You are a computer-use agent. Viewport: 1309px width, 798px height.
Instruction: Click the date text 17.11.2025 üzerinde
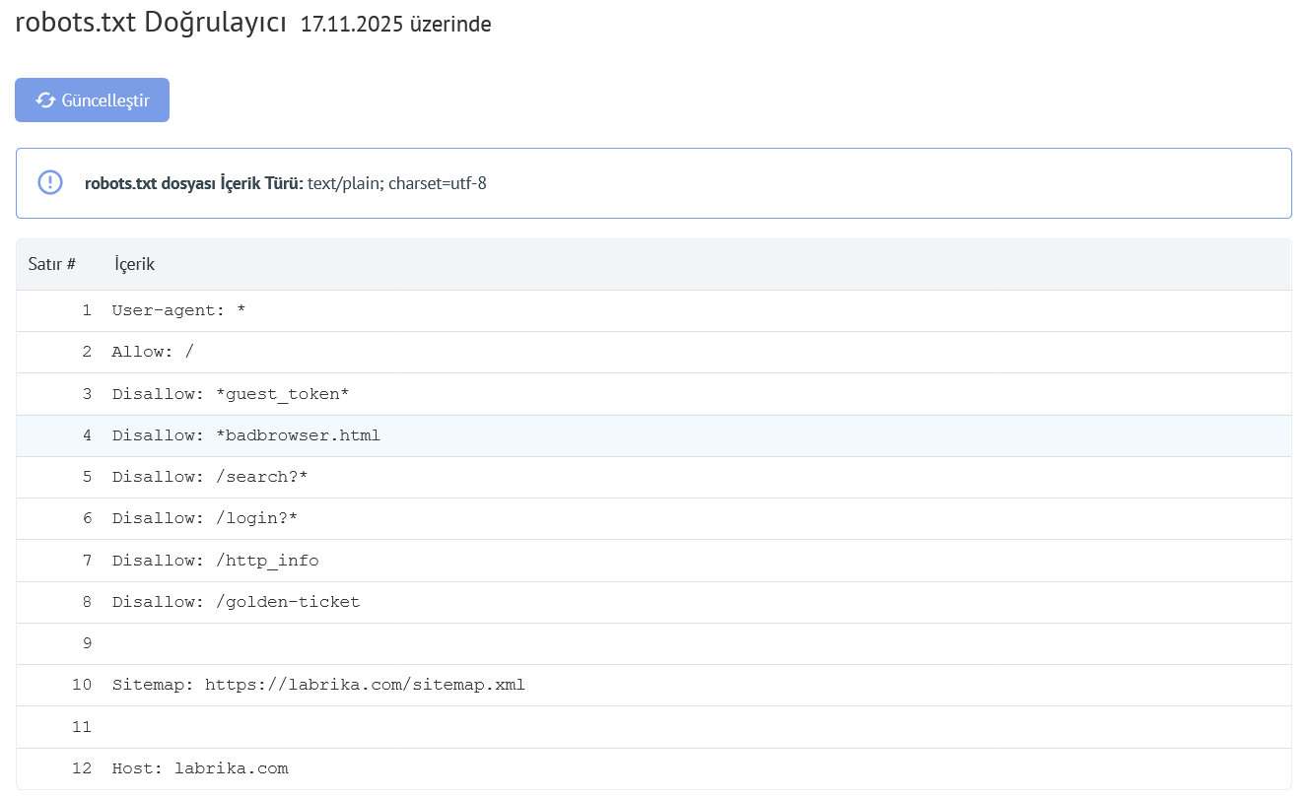(396, 25)
